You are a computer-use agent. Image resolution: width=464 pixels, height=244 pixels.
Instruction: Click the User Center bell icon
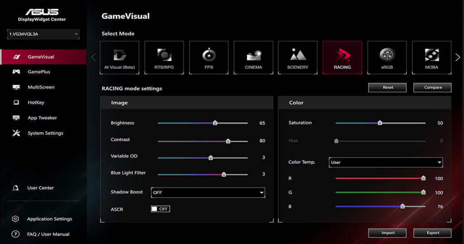pos(16,188)
